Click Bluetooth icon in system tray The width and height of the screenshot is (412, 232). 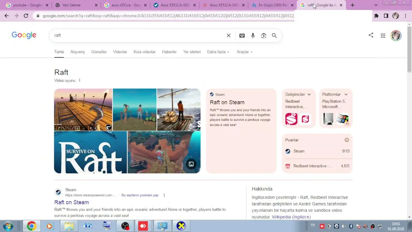click(351, 226)
